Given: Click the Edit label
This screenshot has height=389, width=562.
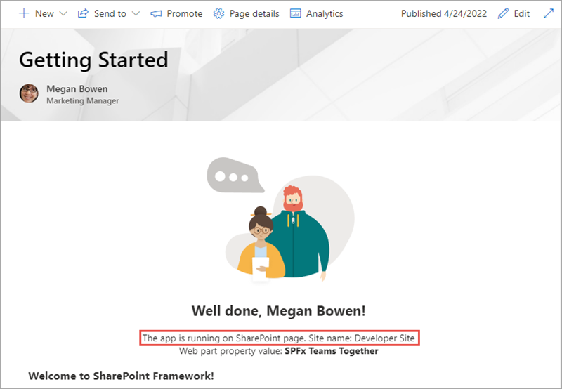Looking at the screenshot, I should [x=521, y=13].
